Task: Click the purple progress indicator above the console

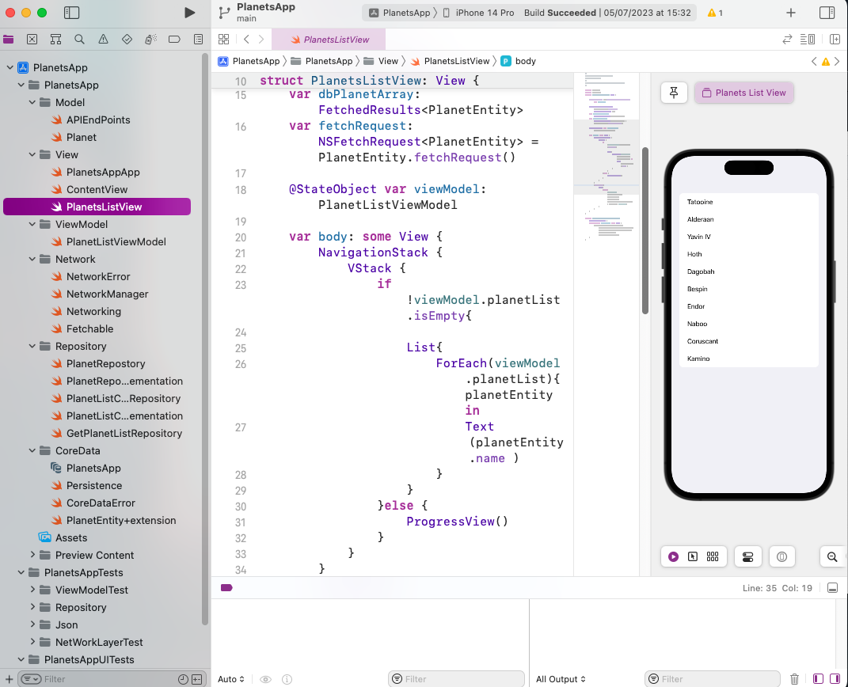Action: coord(226,587)
